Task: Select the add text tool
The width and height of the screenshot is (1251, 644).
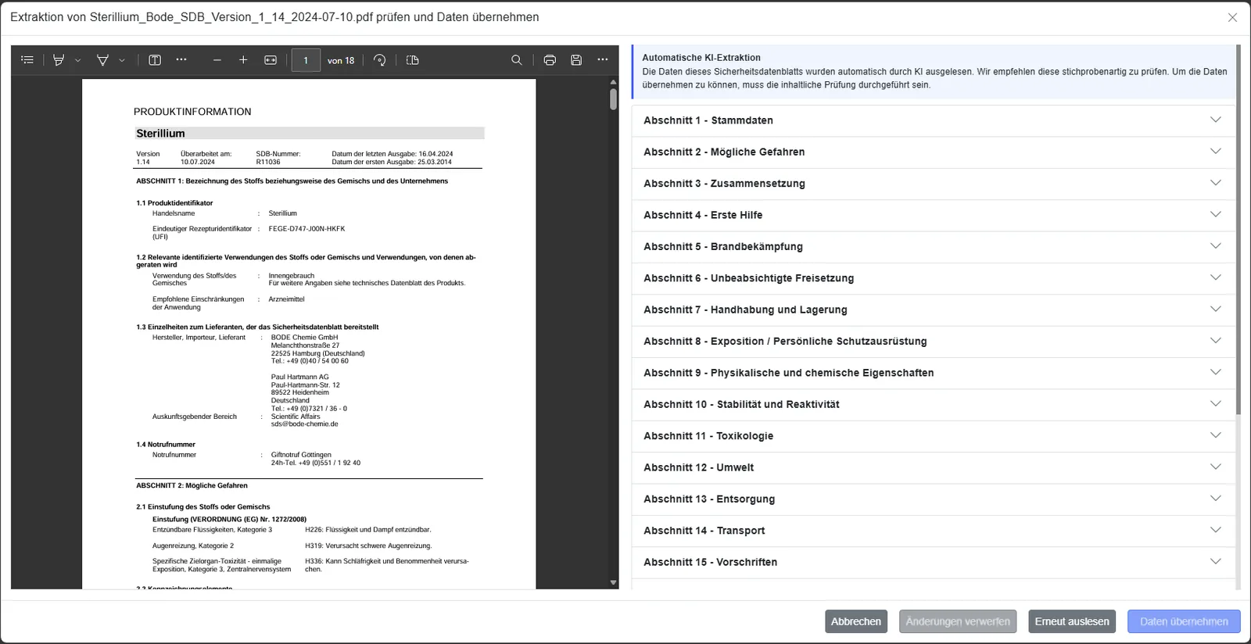Action: (x=155, y=60)
